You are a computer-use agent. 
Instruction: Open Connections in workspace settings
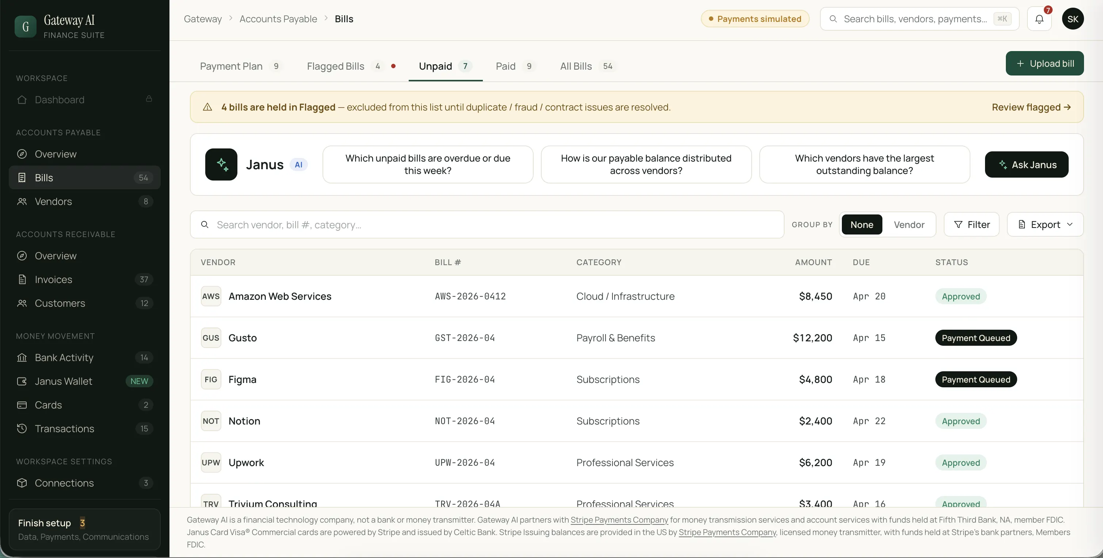[x=84, y=483]
